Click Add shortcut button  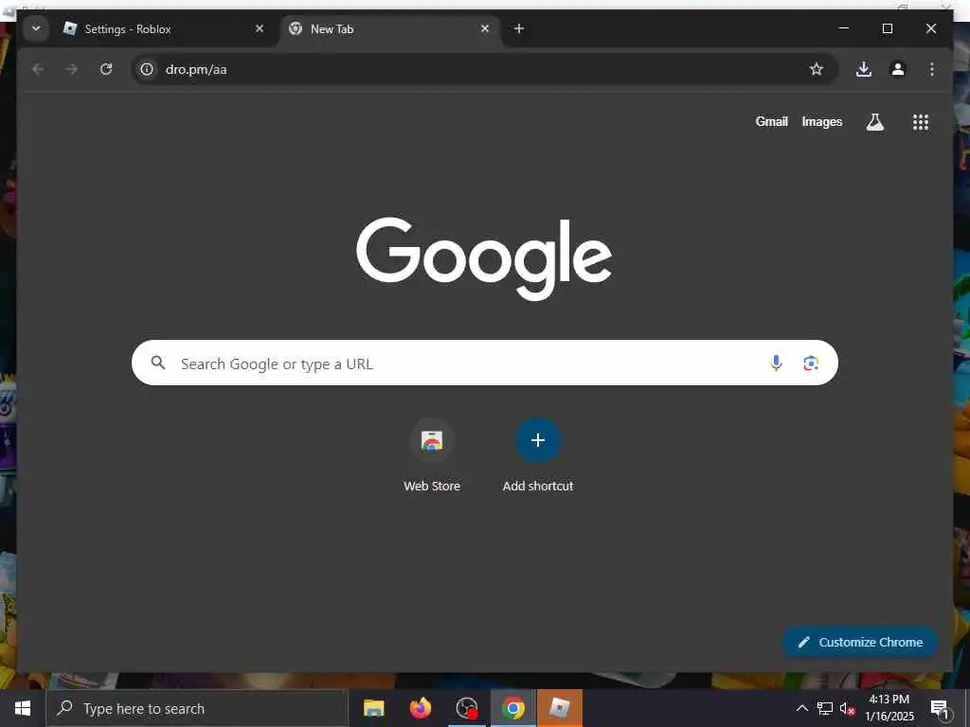(538, 455)
